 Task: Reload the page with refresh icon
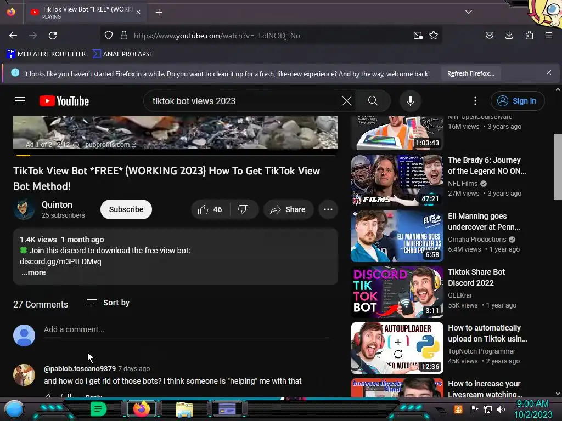point(53,36)
